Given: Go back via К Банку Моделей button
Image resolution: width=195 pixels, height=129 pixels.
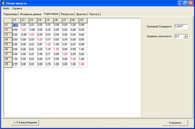Looking at the screenshot, I should point(25,122).
